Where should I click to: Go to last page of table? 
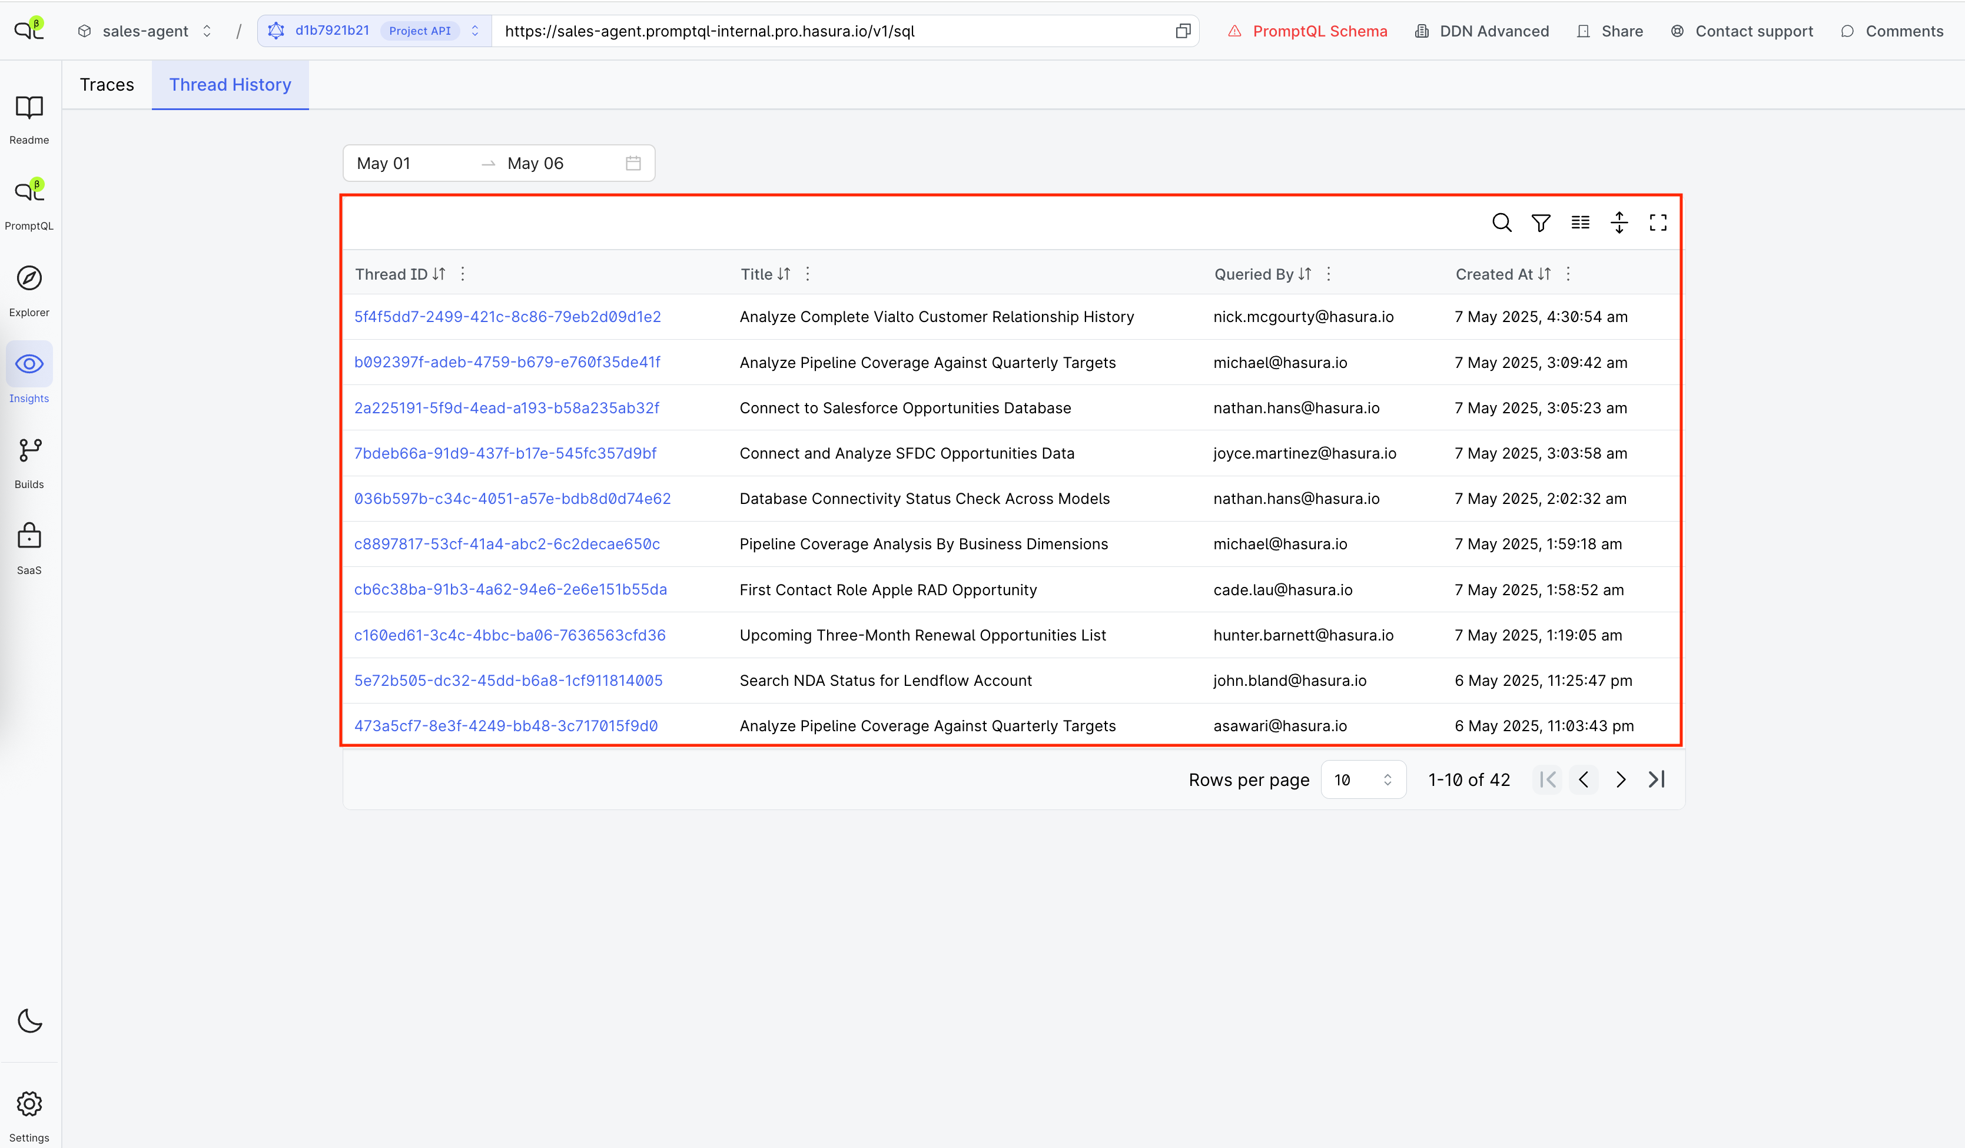[x=1656, y=779]
